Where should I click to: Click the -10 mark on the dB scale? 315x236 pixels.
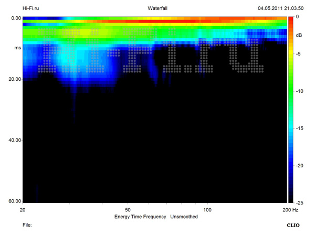(299, 91)
